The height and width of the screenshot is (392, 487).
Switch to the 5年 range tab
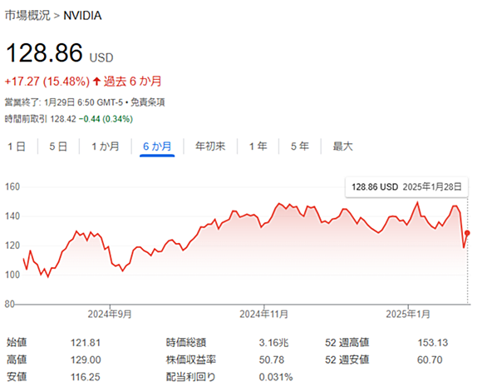pos(300,146)
